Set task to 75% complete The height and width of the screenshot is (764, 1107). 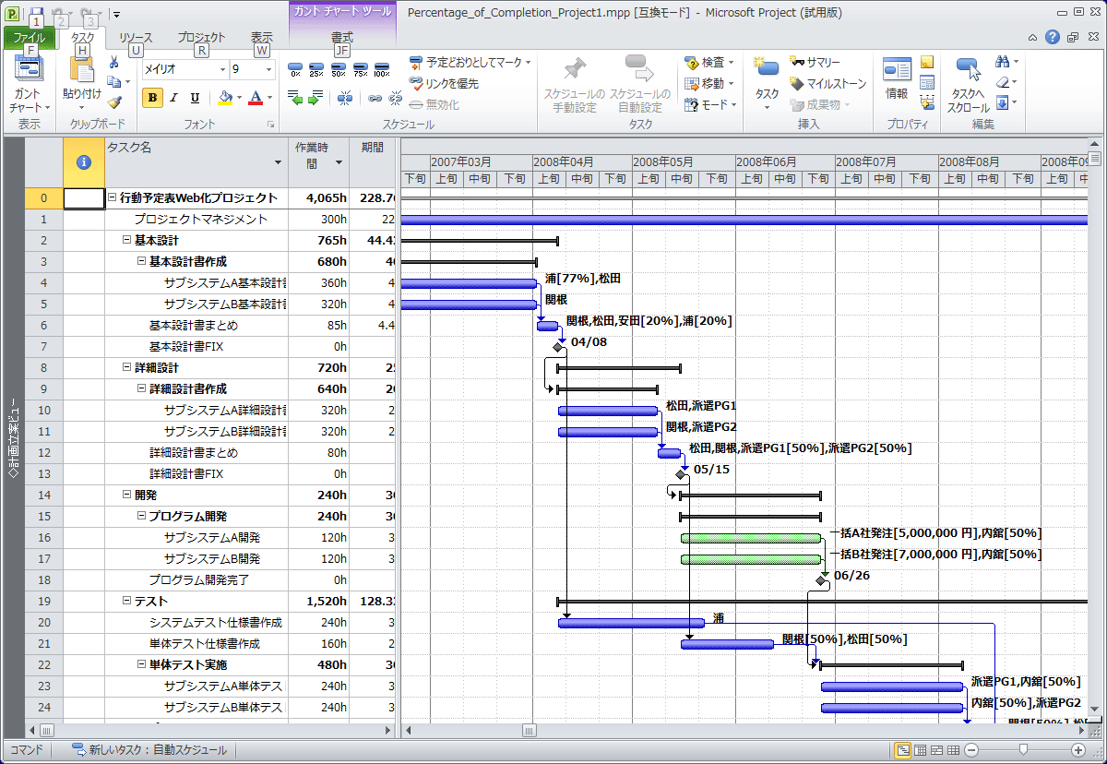point(360,69)
